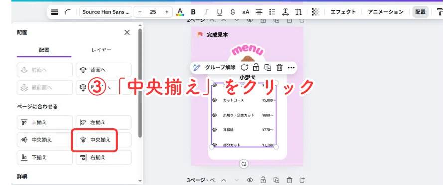Click 中央揃え between 左揃え and 右揃え

click(x=104, y=140)
